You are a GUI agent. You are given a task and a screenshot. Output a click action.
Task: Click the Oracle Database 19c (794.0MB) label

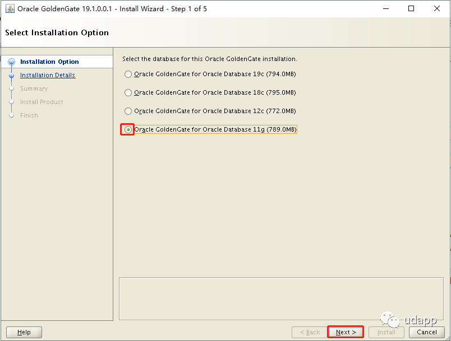(215, 74)
